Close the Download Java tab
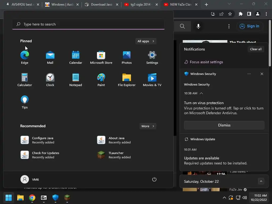 click(x=117, y=5)
